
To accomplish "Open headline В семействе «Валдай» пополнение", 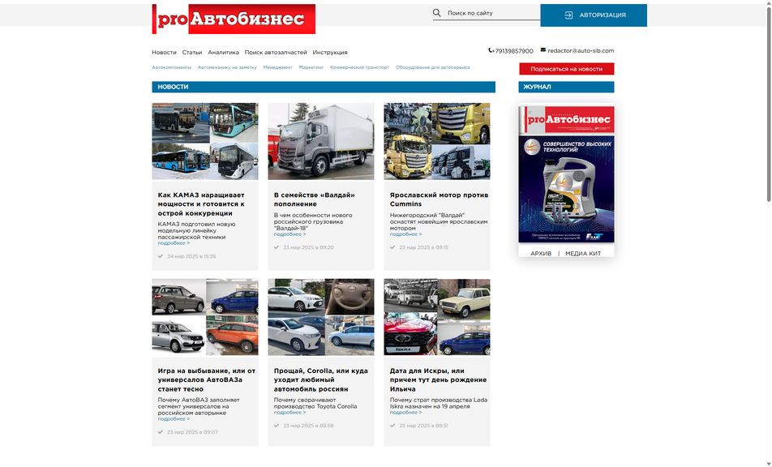I will tap(314, 199).
